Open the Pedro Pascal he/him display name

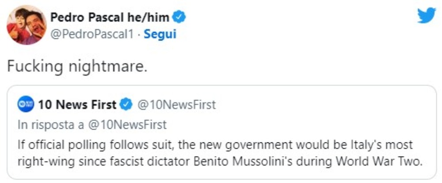coord(110,17)
